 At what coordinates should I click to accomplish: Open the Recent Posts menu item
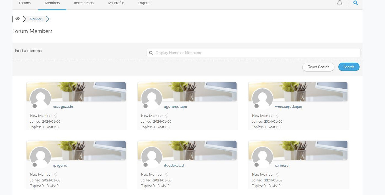click(84, 3)
